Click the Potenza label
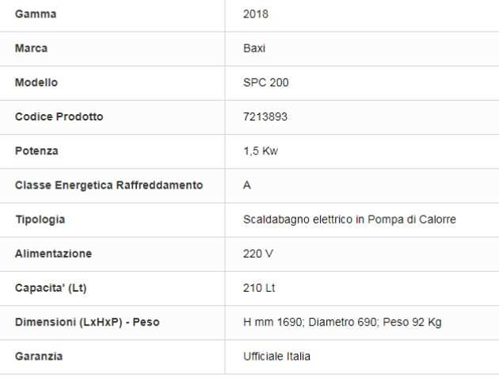This screenshot has height=382, width=499. (x=37, y=151)
